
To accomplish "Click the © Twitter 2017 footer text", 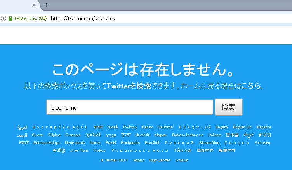I will (114, 160).
